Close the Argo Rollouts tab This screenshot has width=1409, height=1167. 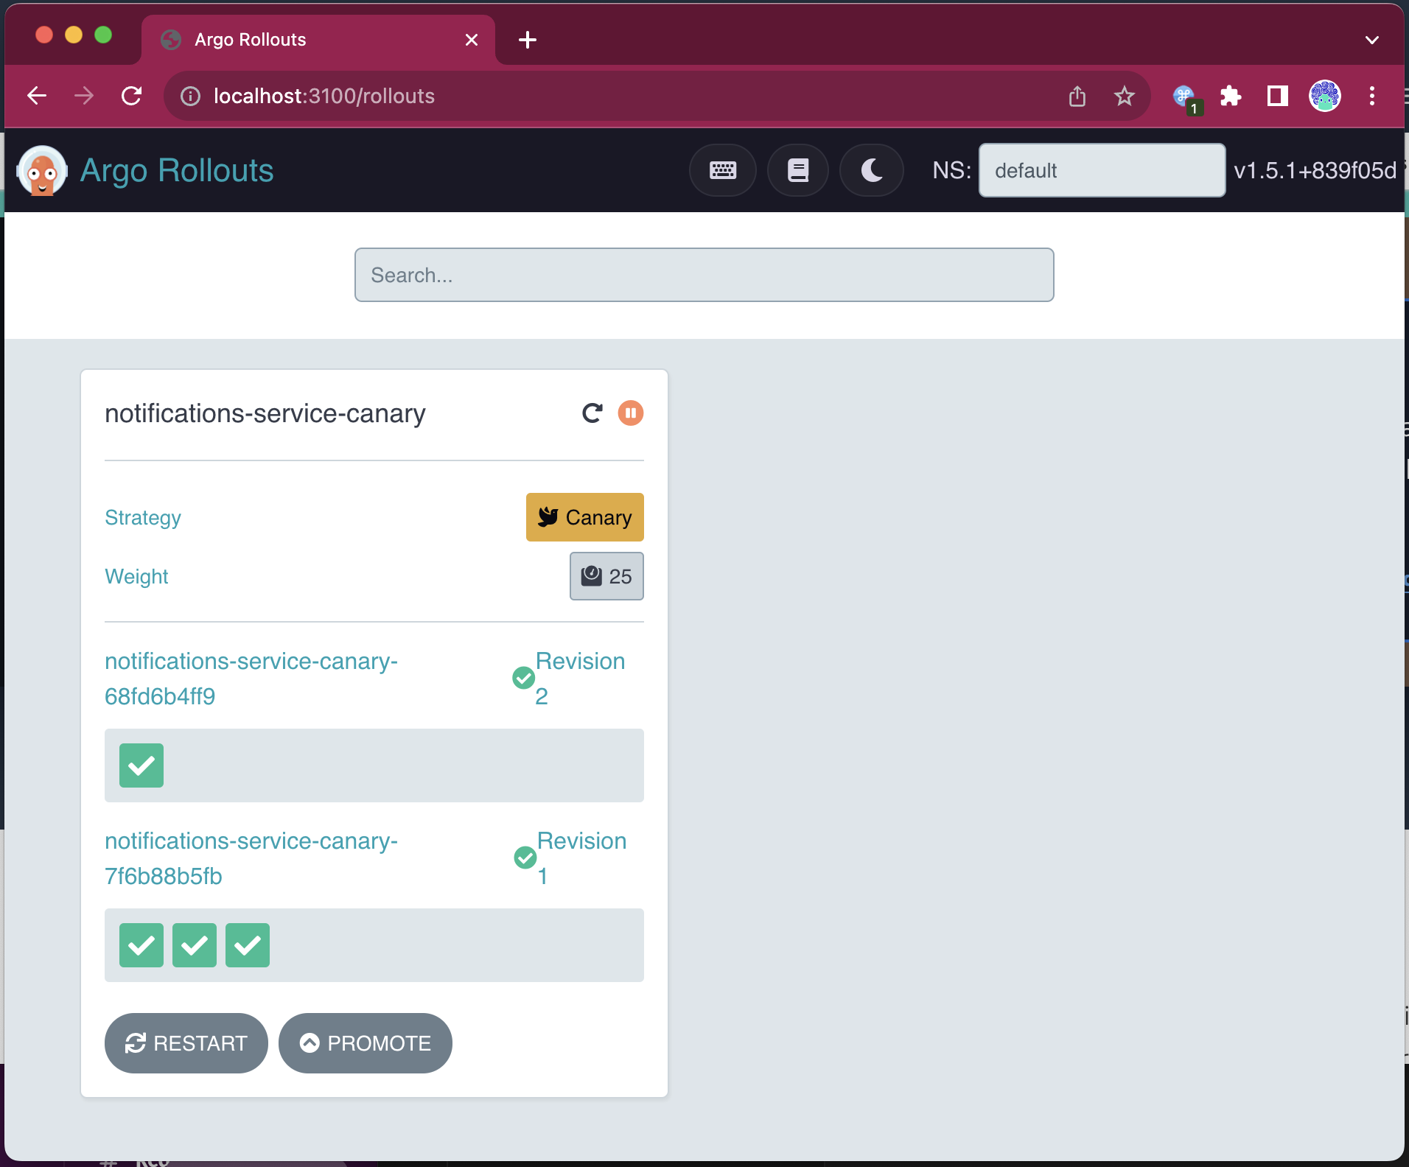472,40
